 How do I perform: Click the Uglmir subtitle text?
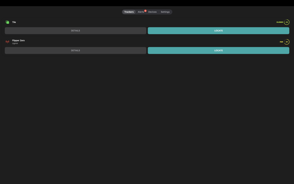(x=15, y=43)
